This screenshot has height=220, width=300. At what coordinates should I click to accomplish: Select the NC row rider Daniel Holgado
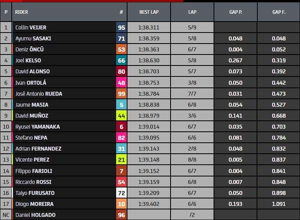coord(35,215)
